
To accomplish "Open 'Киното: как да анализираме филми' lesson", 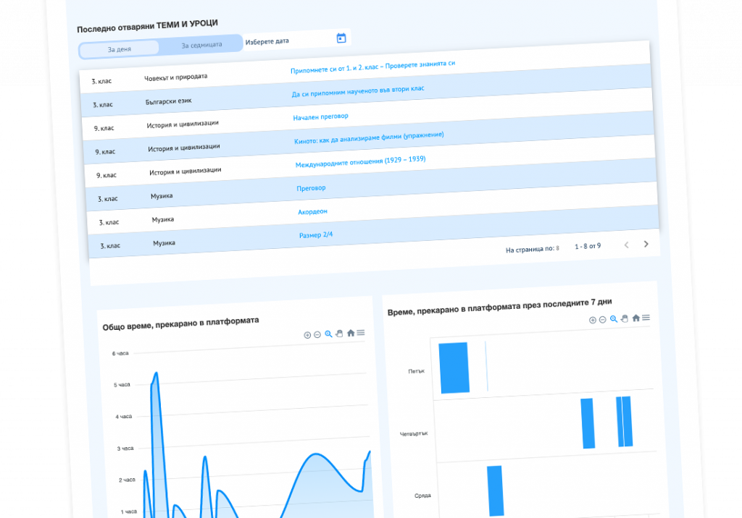I will [369, 138].
